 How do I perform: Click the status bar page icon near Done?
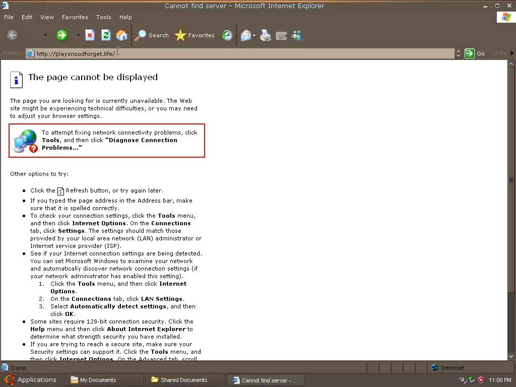click(5, 367)
